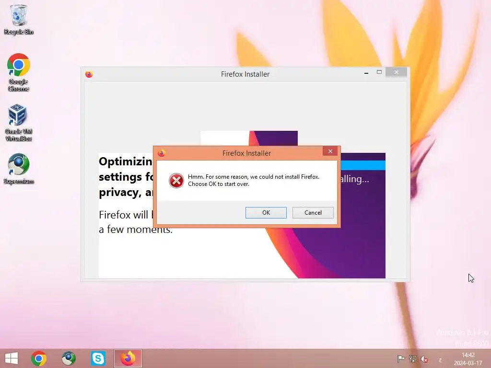
Task: Click the "Hmm. For some reason" error message
Action: pos(254,180)
